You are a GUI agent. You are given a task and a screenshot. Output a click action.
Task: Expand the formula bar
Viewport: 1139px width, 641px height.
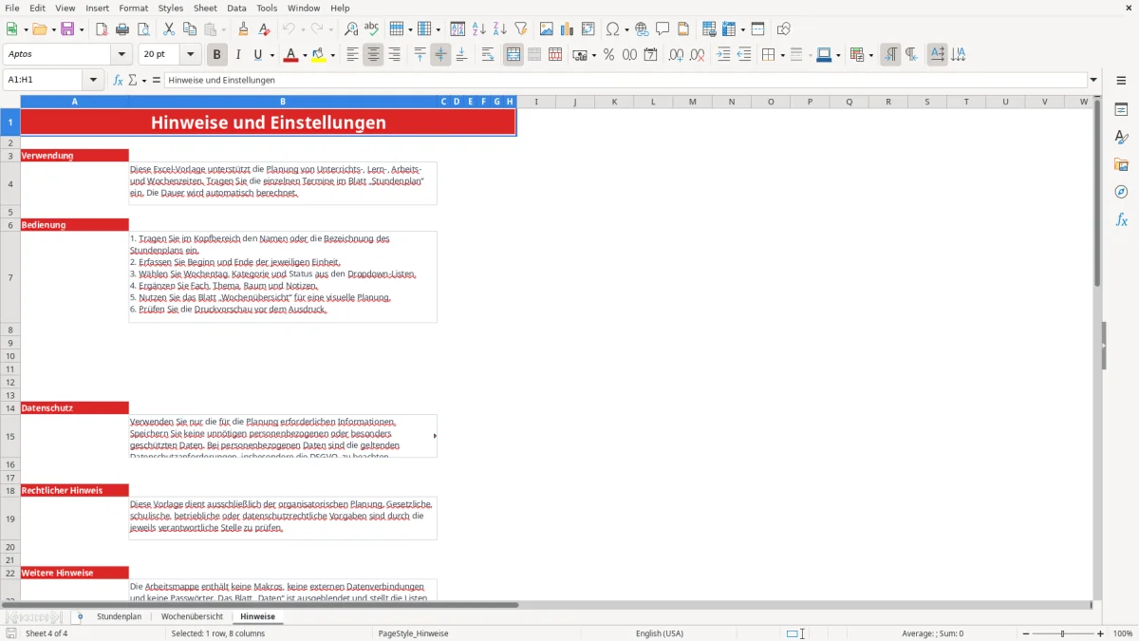click(x=1094, y=81)
